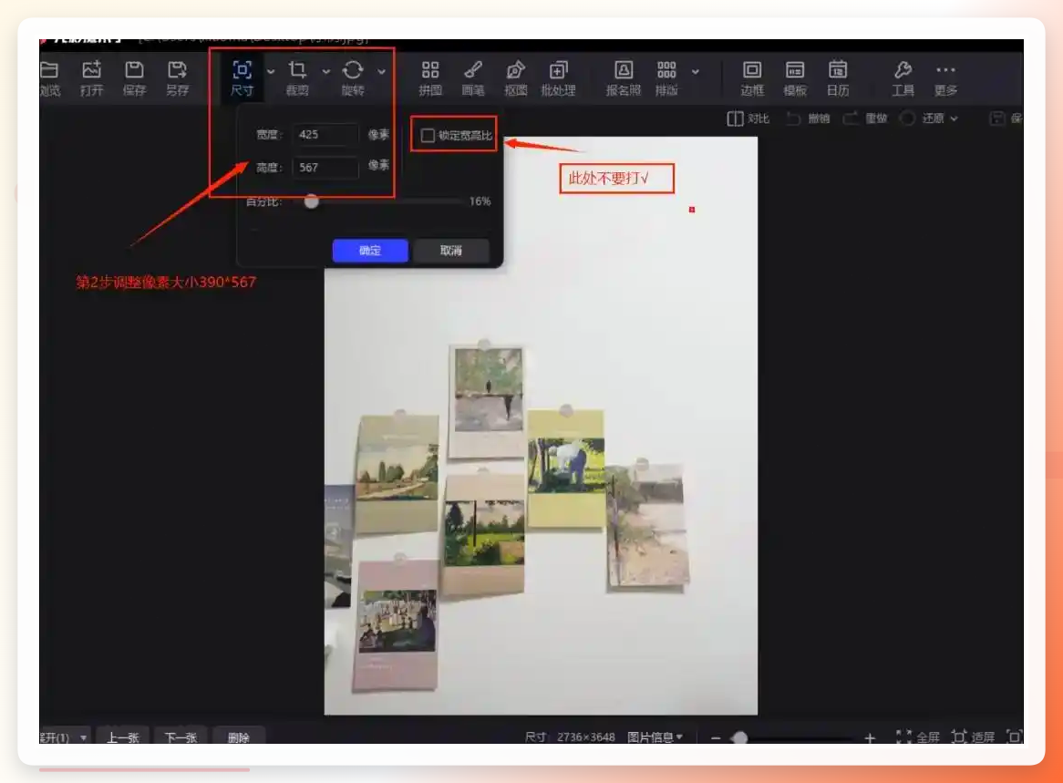Open the 抠图 (Cutout) tool
1063x783 pixels.
[516, 78]
